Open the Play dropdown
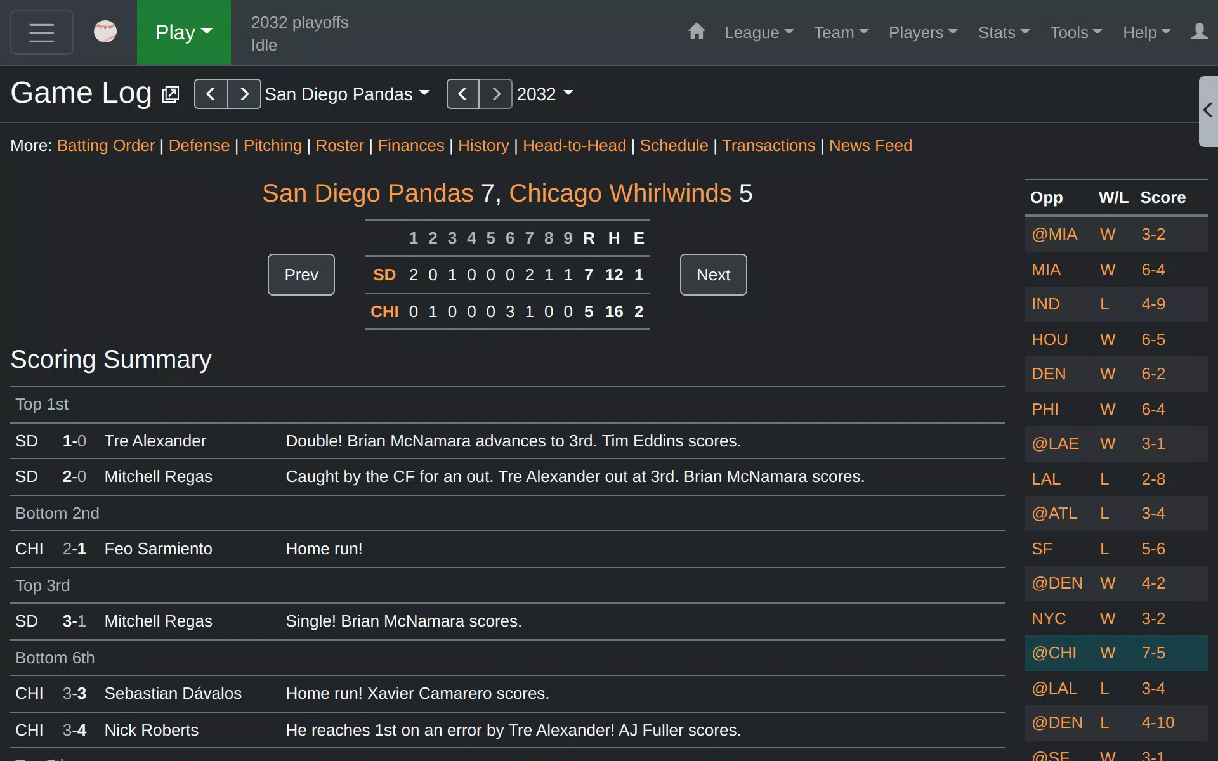This screenshot has height=761, width=1218. pos(184,32)
